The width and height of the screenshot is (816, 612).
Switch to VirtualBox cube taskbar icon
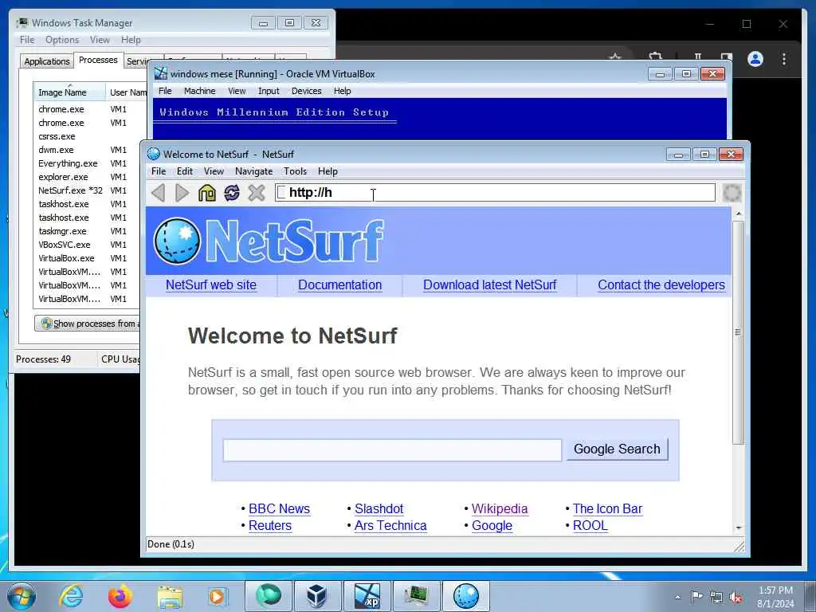tap(316, 596)
